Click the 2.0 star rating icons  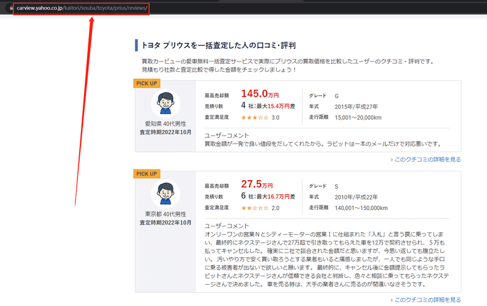pos(254,208)
